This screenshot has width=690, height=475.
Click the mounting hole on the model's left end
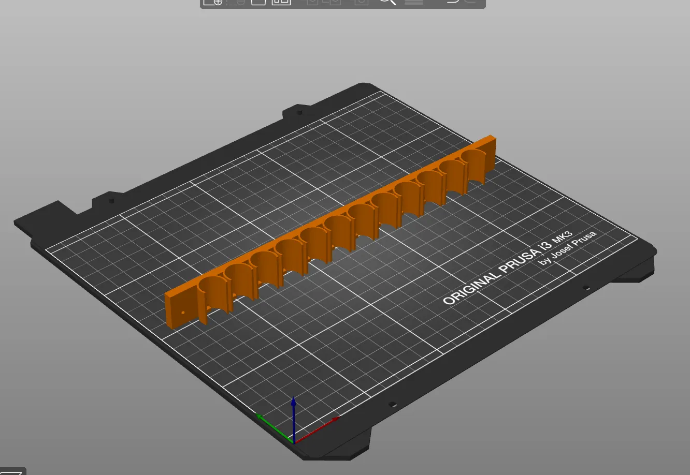coord(183,313)
